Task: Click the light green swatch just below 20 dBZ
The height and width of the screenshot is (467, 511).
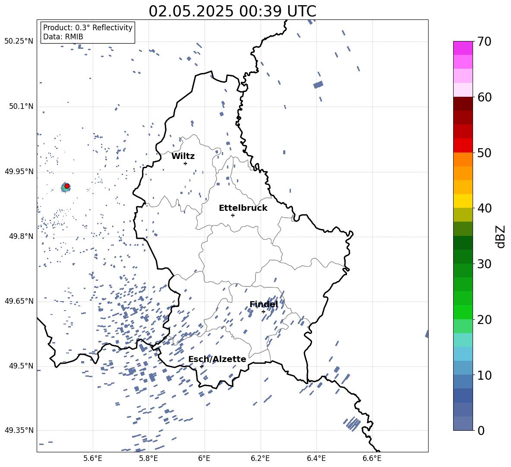Action: 463,326
